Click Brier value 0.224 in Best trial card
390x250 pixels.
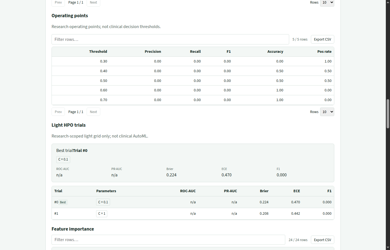171,175
